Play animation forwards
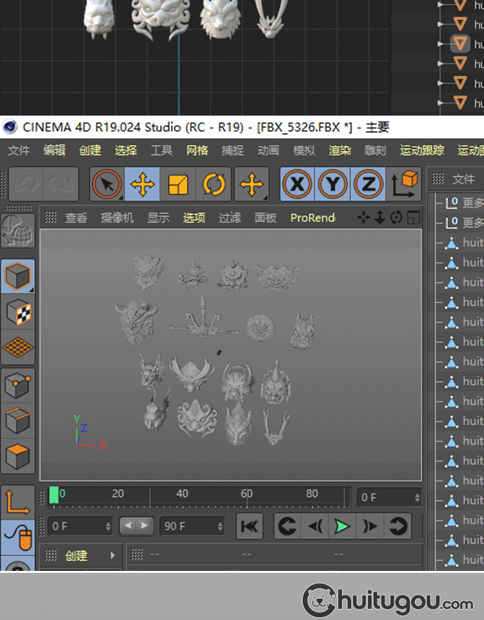The image size is (484, 620). coord(342,526)
